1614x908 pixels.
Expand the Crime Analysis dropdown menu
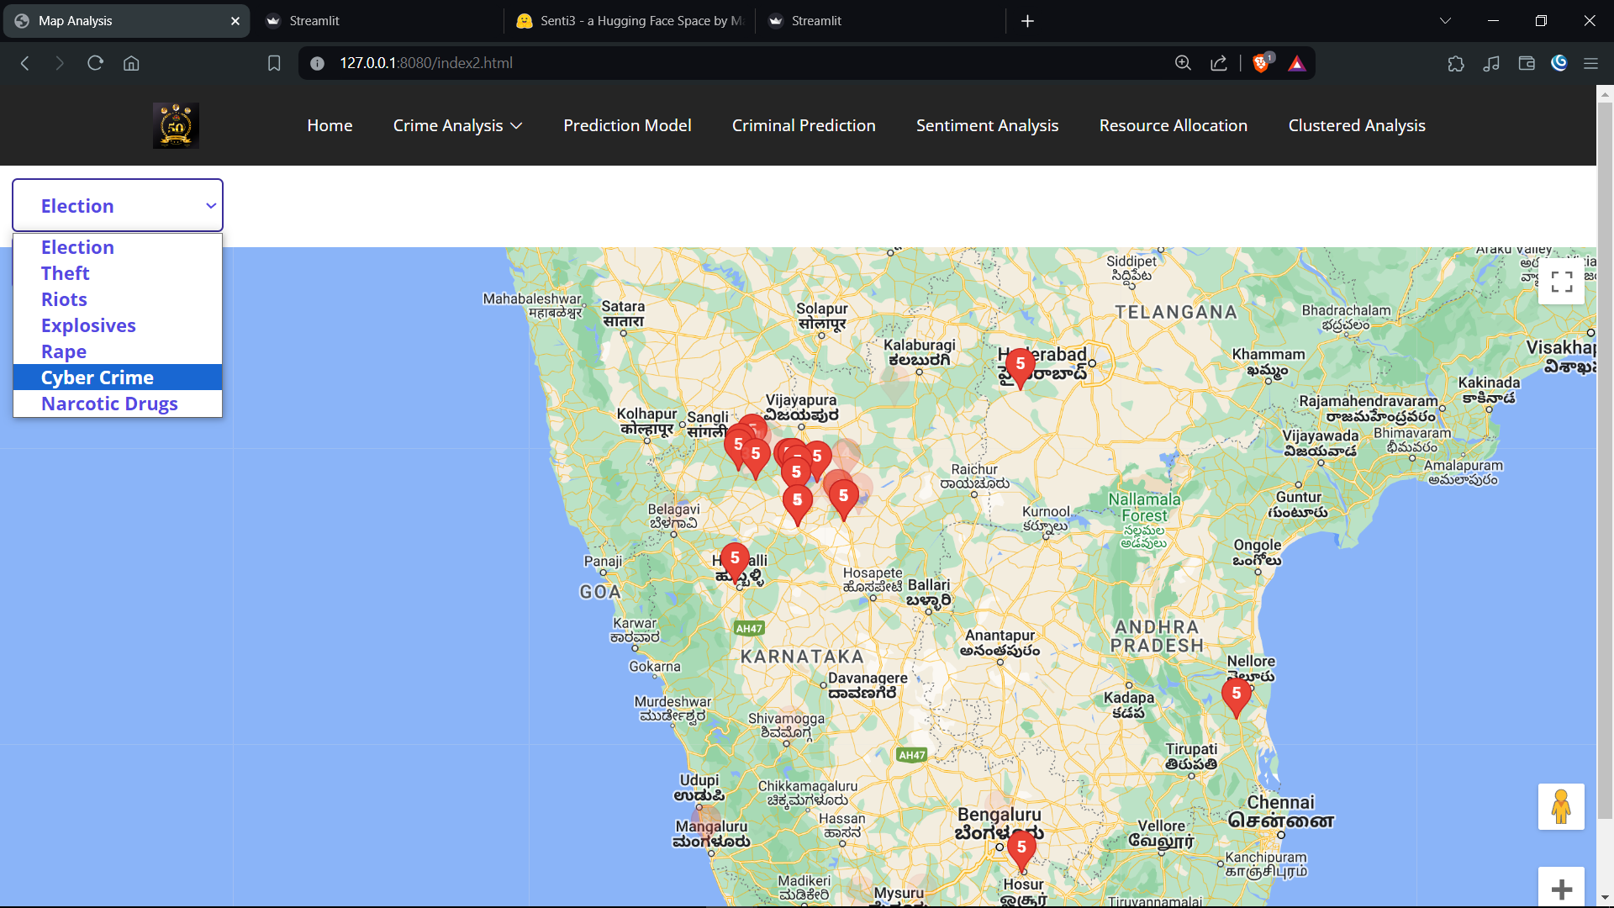coord(457,125)
